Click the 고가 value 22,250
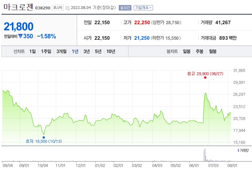 pos(142,22)
